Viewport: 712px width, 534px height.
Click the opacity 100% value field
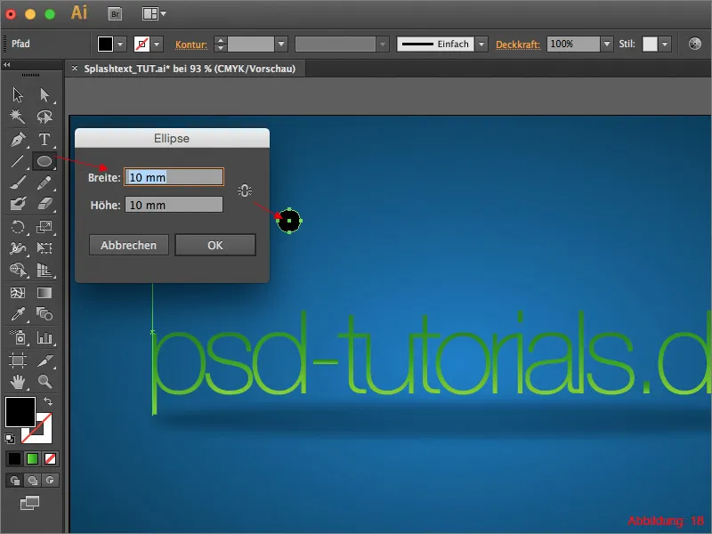[x=573, y=44]
